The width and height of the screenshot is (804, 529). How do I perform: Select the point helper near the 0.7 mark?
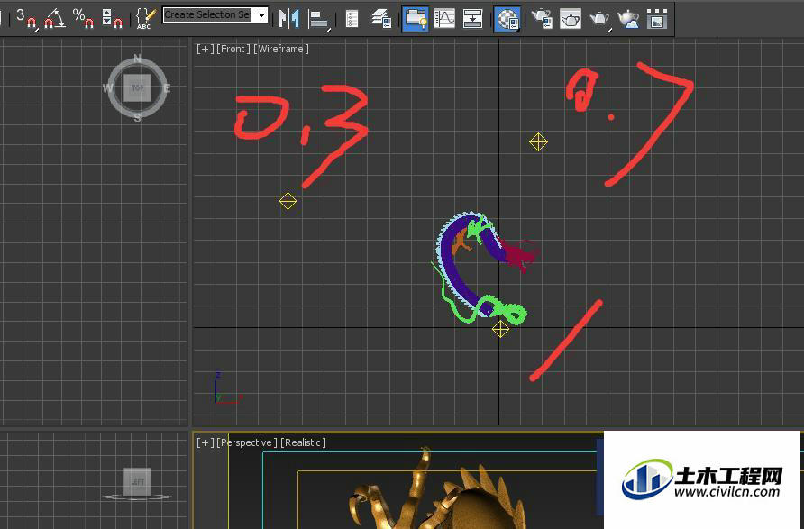tap(538, 142)
